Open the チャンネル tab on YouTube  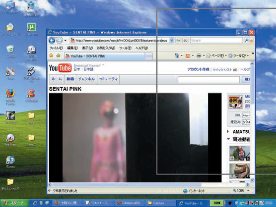tap(86, 79)
